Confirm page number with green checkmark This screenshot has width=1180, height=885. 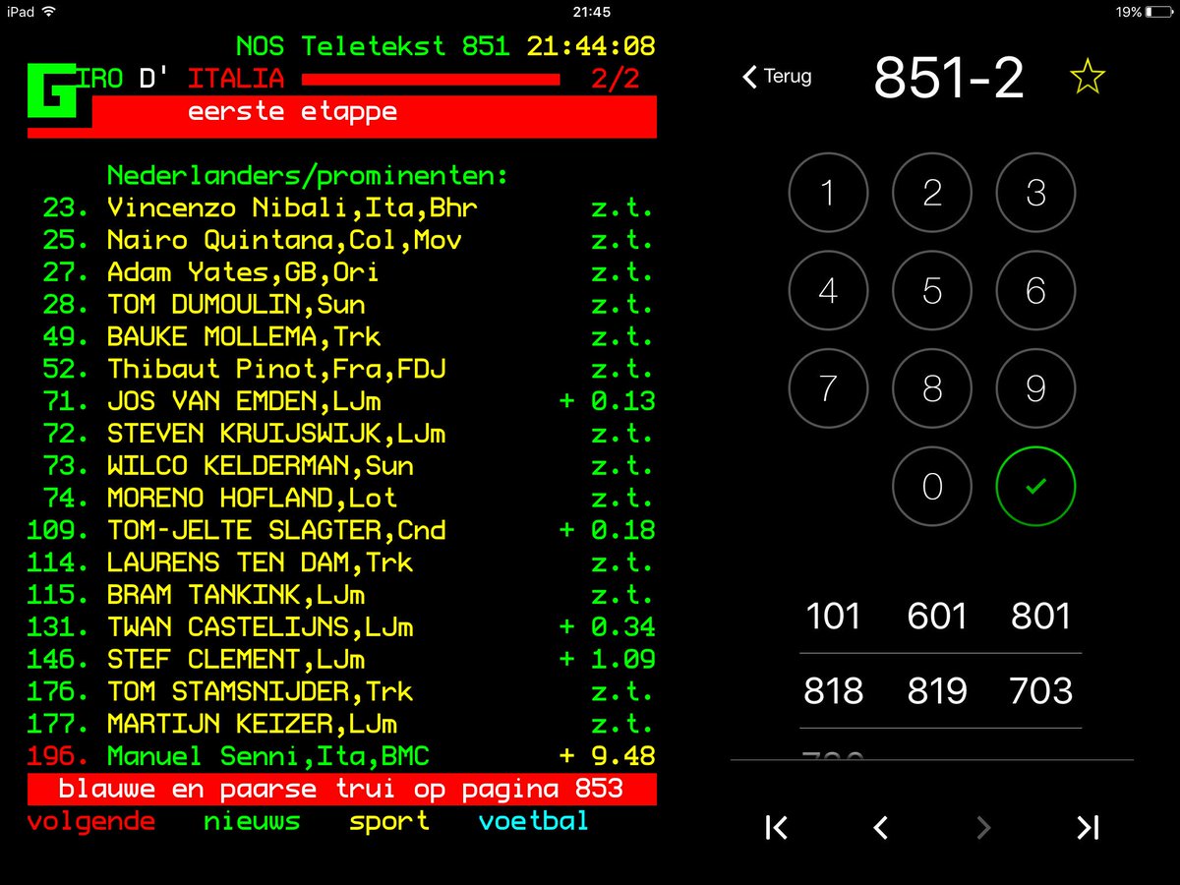[x=1035, y=487]
